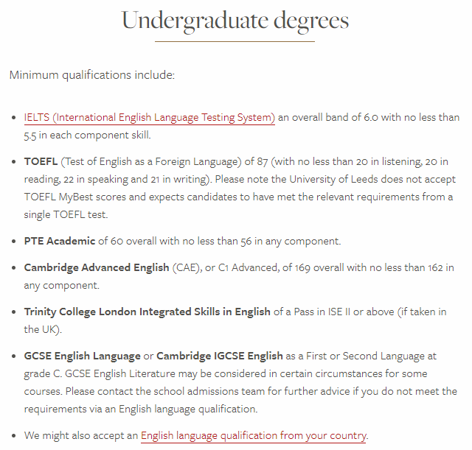472x450 pixels.
Task: Click the Undergraduate degrees heading
Action: point(235,21)
